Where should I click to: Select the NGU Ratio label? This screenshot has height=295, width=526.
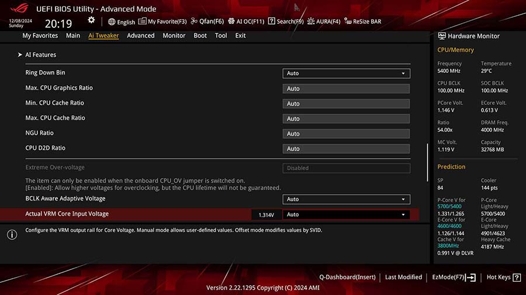[39, 133]
